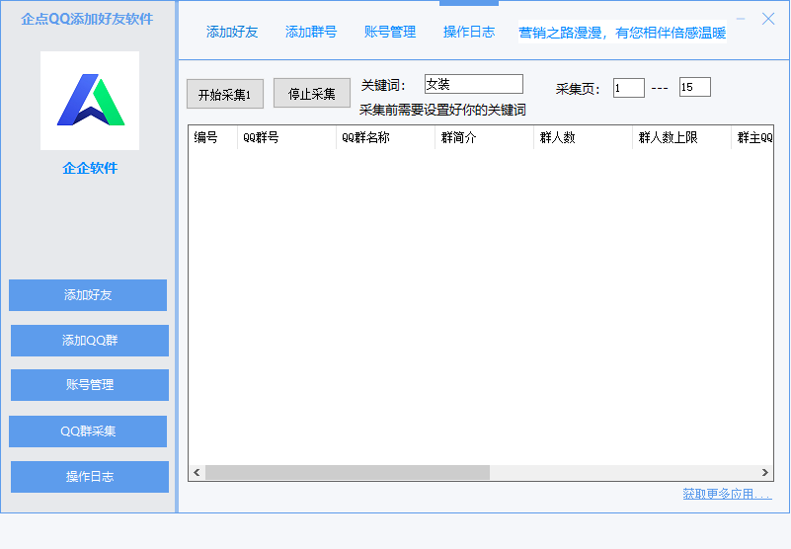Click the 群主QQ column header
Screen dimensions: 791x549
pyautogui.click(x=752, y=137)
